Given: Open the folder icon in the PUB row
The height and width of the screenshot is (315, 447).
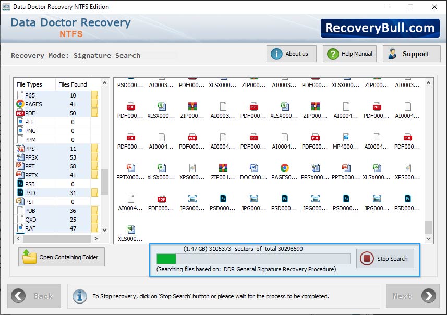Looking at the screenshot, I should (94, 211).
